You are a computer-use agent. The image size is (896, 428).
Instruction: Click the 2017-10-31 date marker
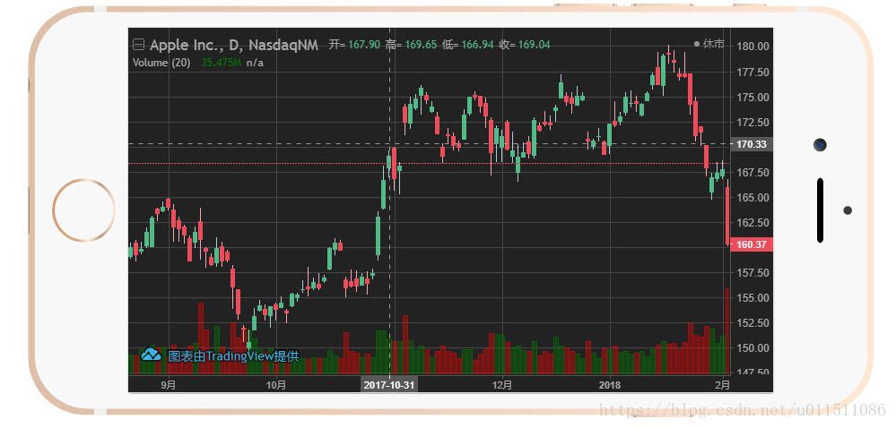[x=389, y=385]
